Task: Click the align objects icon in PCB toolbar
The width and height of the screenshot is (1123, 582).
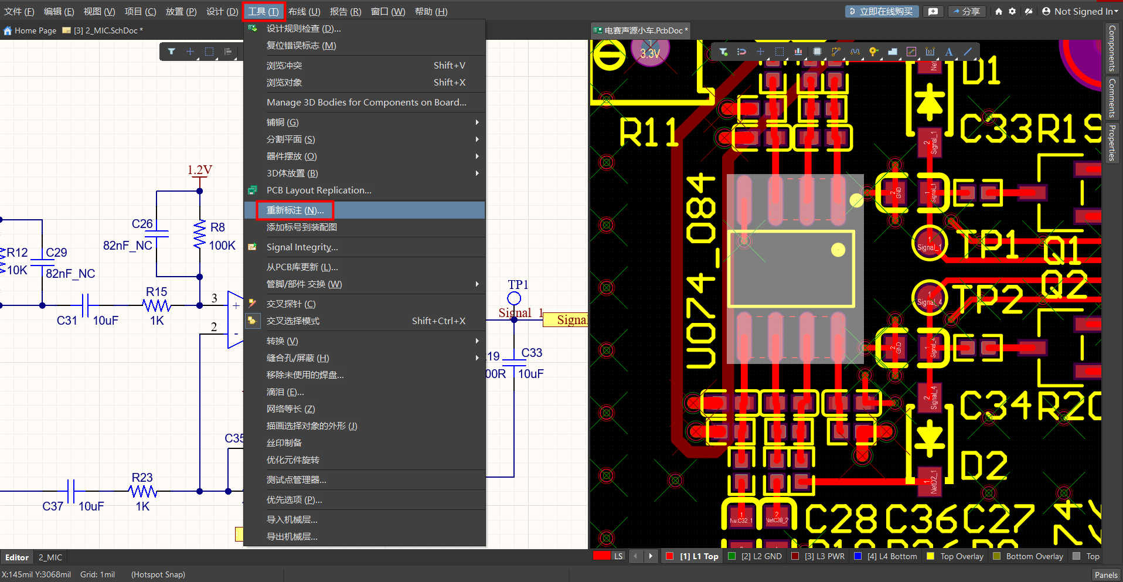Action: click(x=798, y=52)
